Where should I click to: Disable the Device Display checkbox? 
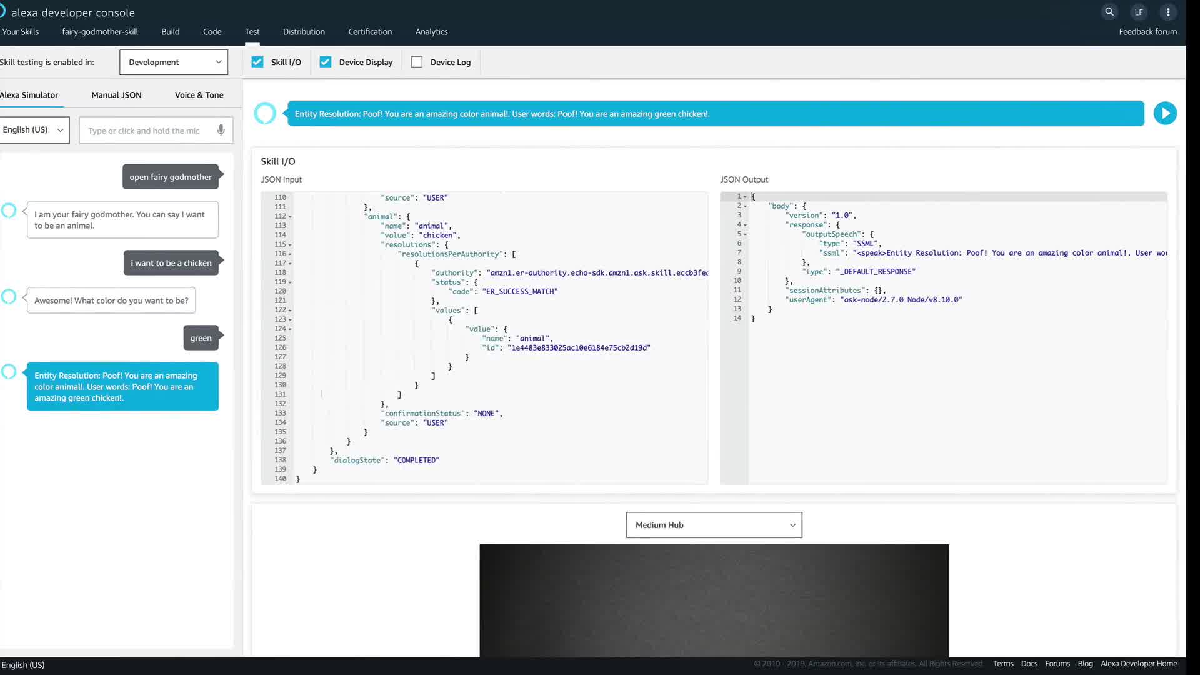(326, 62)
